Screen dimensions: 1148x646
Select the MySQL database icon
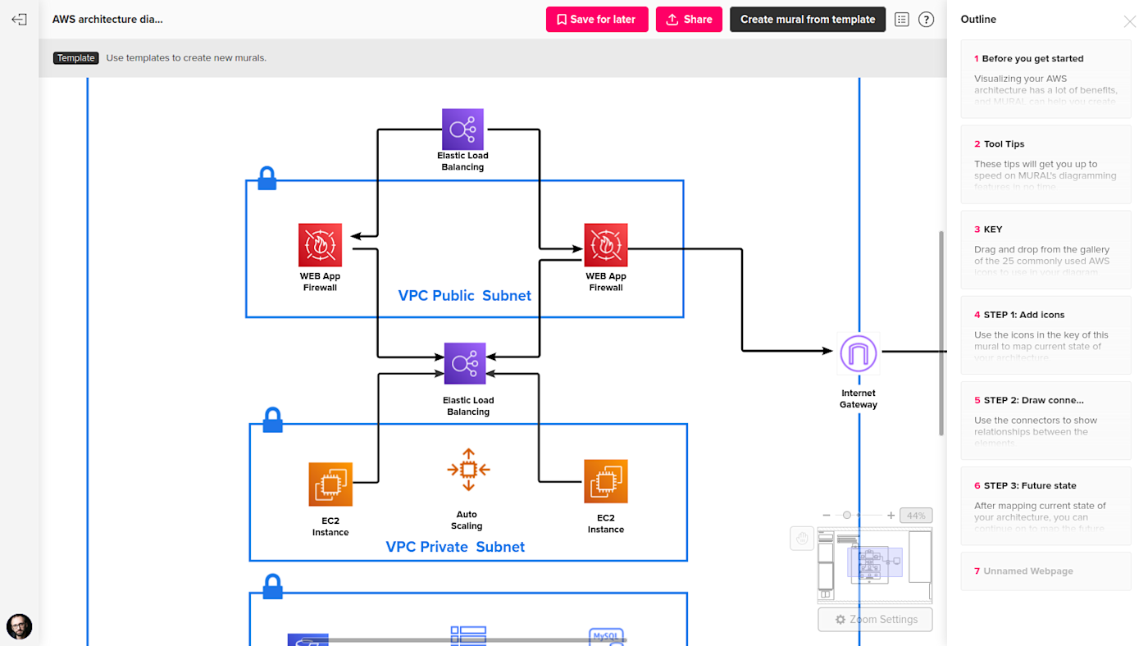tap(608, 637)
